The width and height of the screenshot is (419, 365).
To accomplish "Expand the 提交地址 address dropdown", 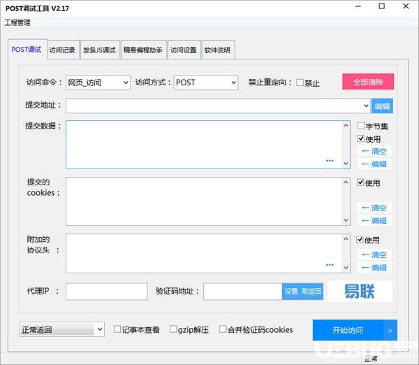I will coord(366,106).
